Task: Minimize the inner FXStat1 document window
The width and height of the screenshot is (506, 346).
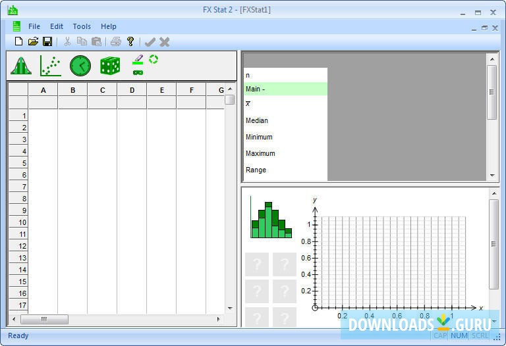Action: point(474,28)
